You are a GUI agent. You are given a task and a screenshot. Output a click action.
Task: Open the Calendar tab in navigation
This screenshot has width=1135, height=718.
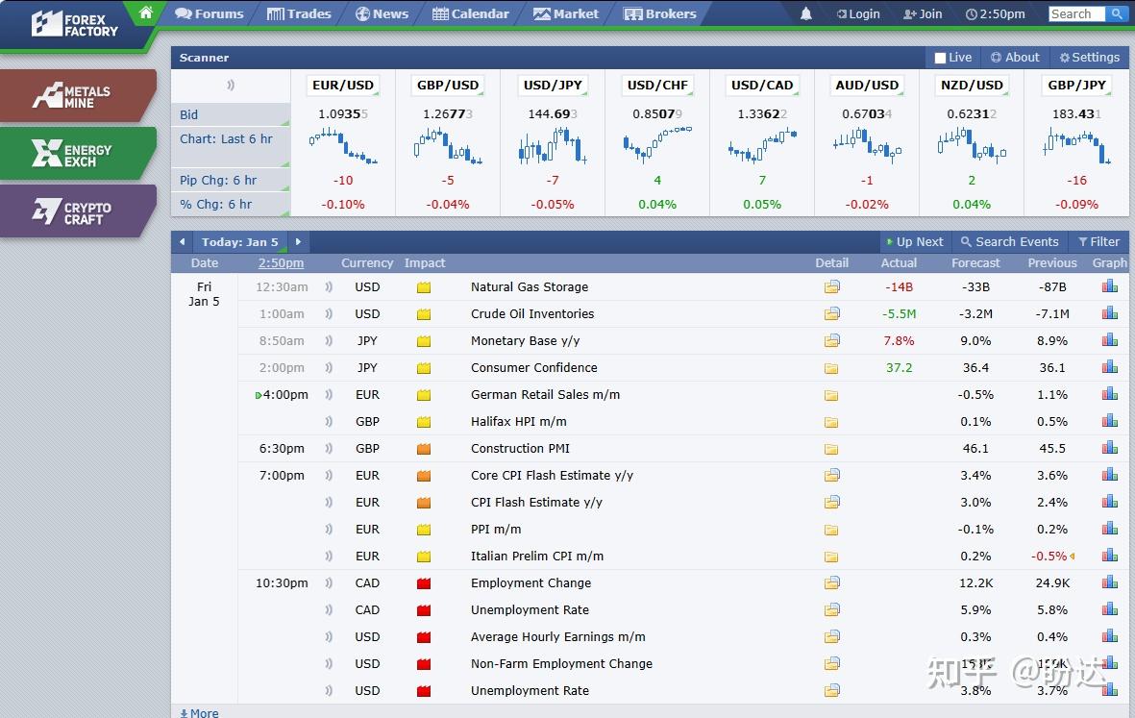point(471,13)
